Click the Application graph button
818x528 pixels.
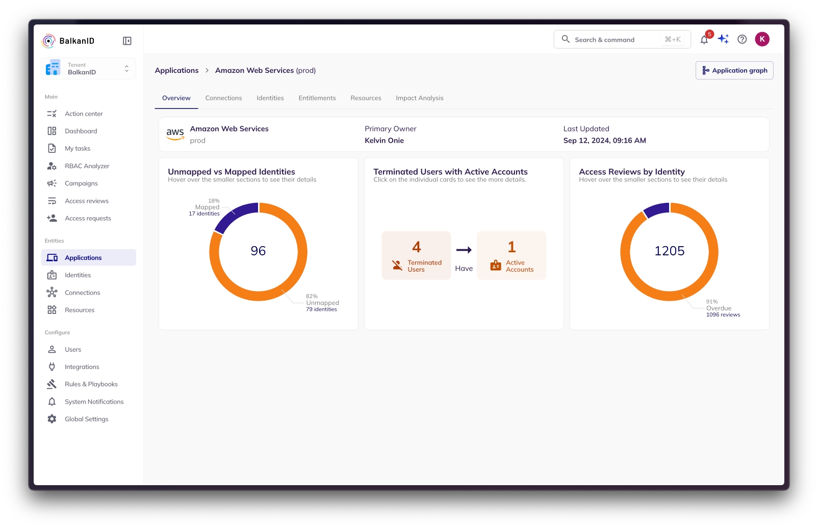click(734, 70)
